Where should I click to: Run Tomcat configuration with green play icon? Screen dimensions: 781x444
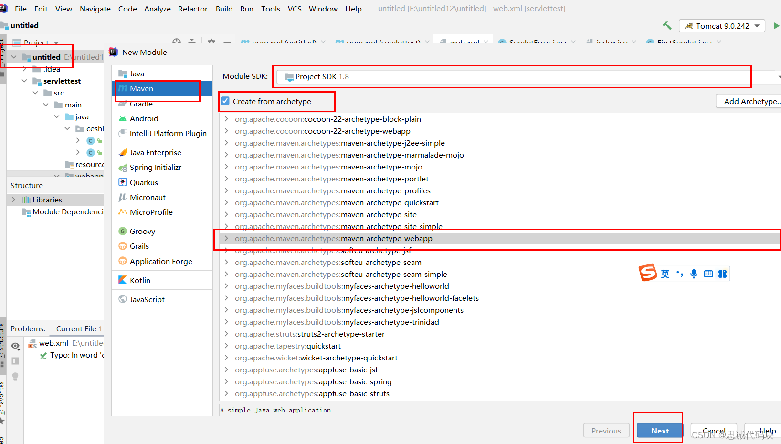pyautogui.click(x=776, y=26)
